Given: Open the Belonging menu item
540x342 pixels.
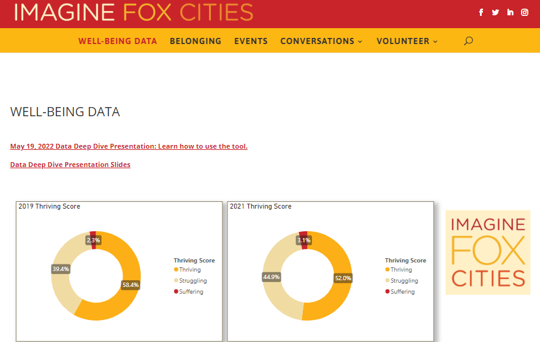Looking at the screenshot, I should [196, 41].
